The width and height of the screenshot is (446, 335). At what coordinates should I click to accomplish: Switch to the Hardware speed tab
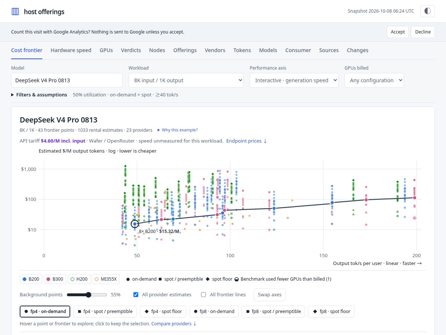(71, 50)
